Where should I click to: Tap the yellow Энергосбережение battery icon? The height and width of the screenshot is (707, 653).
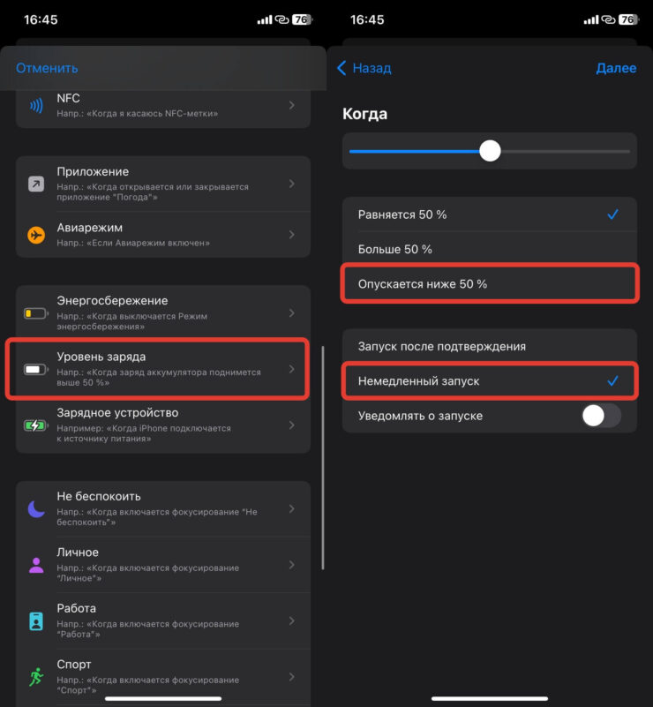pyautogui.click(x=36, y=313)
